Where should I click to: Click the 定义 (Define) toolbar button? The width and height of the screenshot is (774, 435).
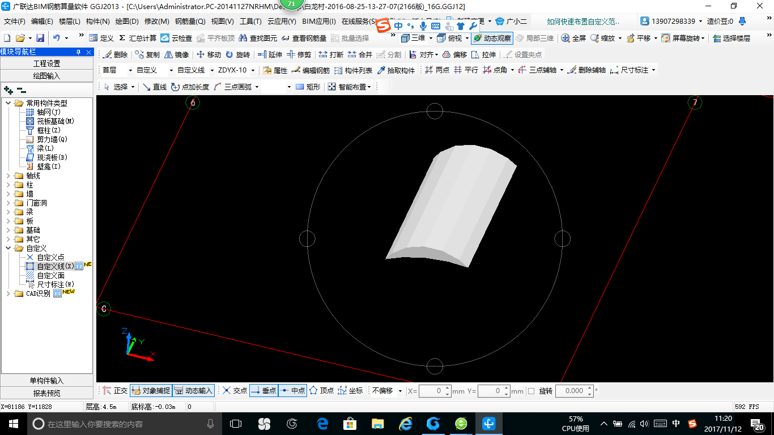[x=101, y=38]
